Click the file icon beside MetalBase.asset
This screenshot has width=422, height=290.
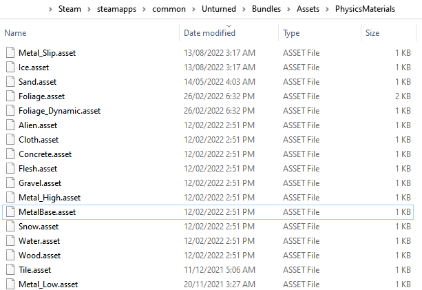pyautogui.click(x=10, y=212)
